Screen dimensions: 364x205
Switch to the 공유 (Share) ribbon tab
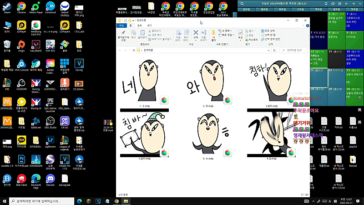139,26
